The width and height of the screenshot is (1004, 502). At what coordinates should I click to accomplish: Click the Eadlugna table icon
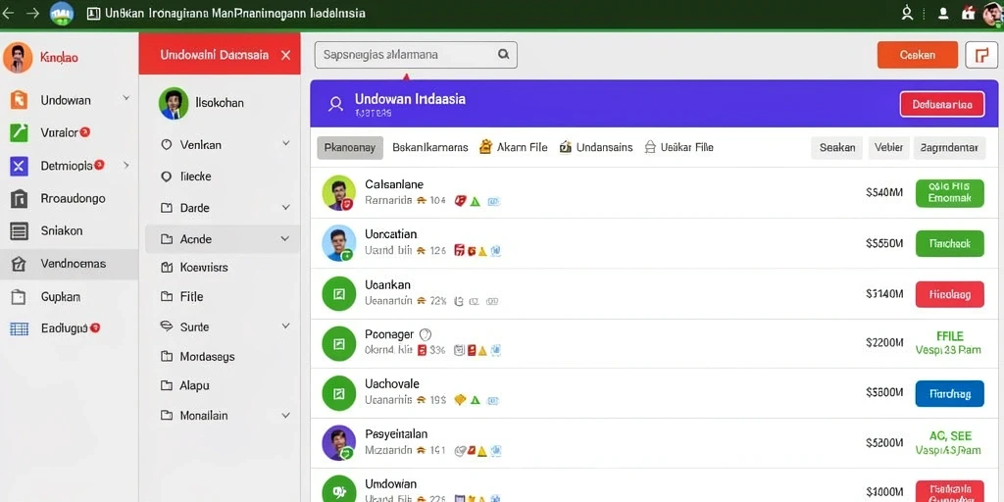tap(20, 329)
